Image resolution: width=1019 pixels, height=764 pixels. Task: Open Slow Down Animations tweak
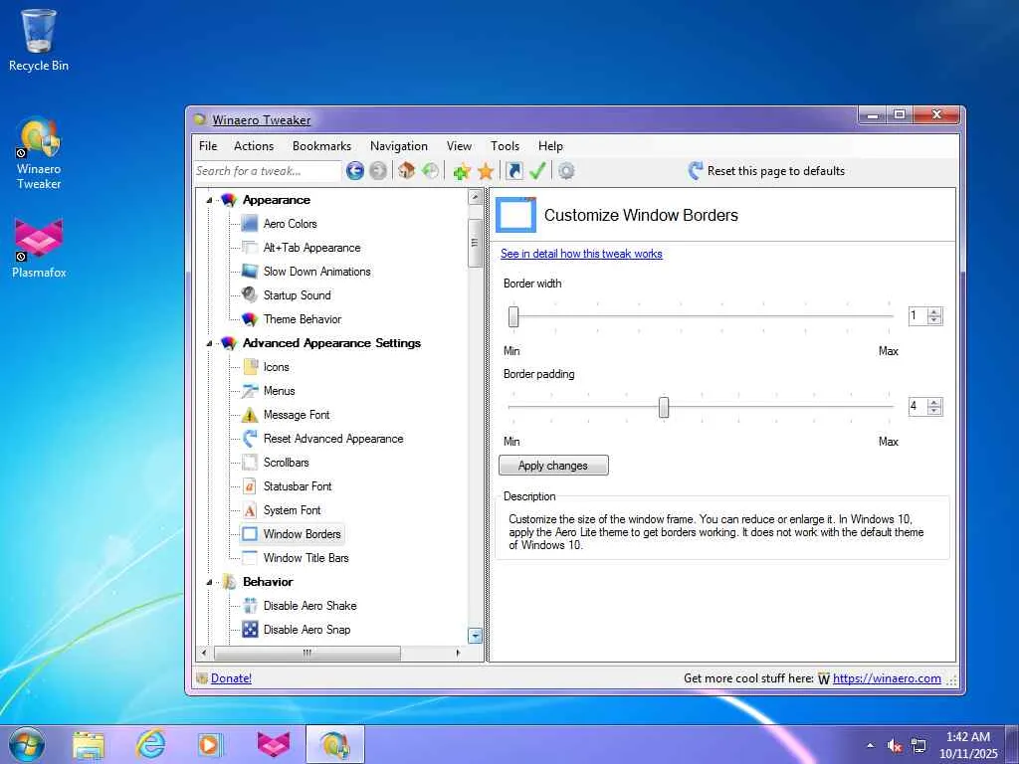point(317,272)
